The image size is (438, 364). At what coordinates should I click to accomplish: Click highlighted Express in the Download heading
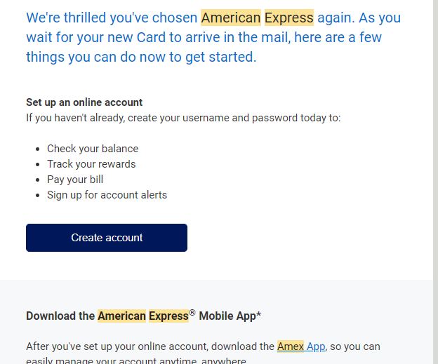[x=168, y=316]
